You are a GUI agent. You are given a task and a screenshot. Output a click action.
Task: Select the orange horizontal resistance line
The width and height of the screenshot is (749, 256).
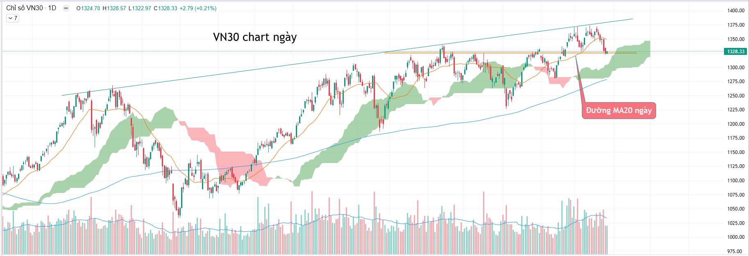pyautogui.click(x=492, y=53)
